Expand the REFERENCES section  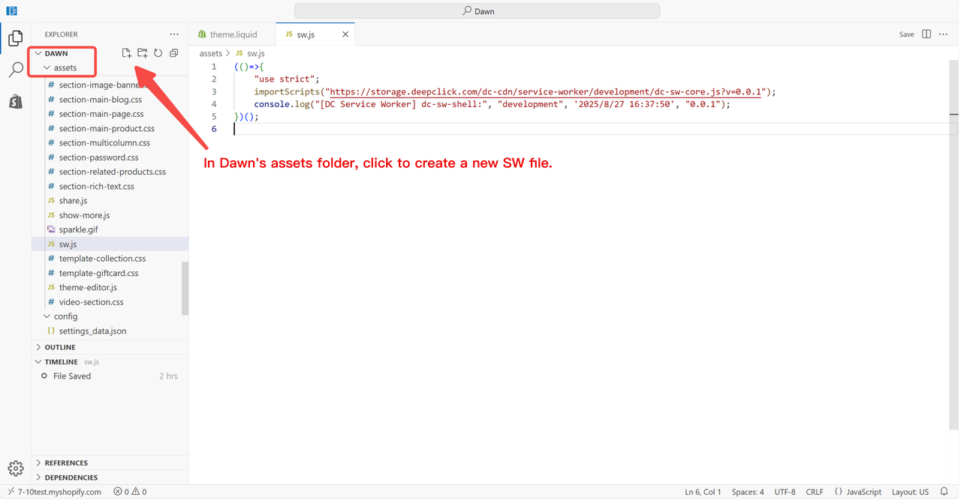pos(65,463)
